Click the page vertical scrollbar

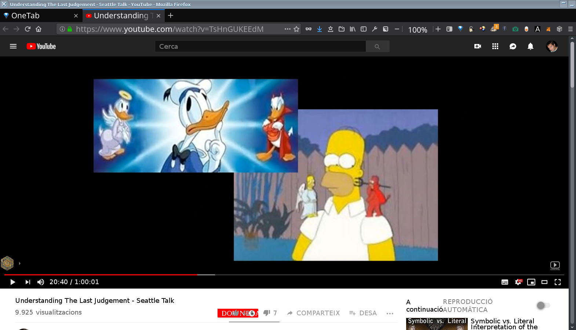coord(572,65)
